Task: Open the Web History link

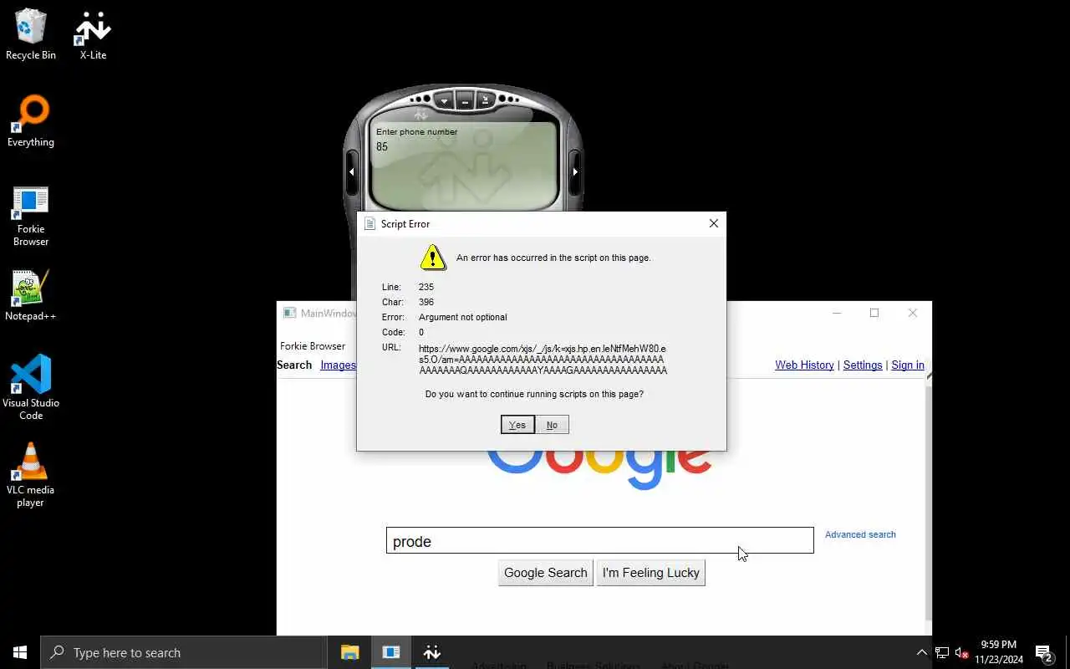Action: coord(804,365)
